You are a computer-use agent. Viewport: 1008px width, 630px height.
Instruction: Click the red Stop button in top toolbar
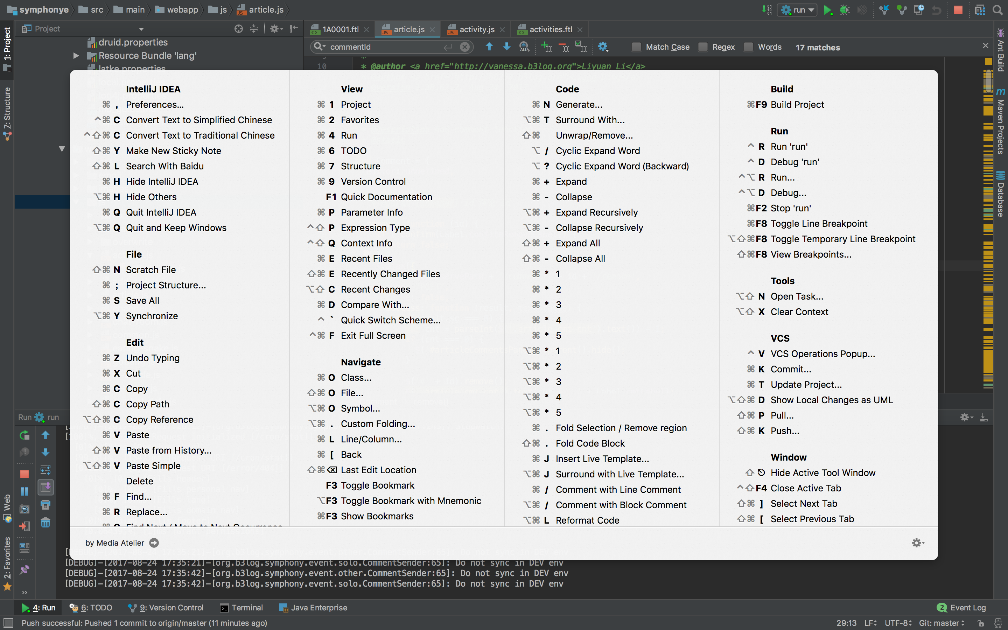point(958,10)
